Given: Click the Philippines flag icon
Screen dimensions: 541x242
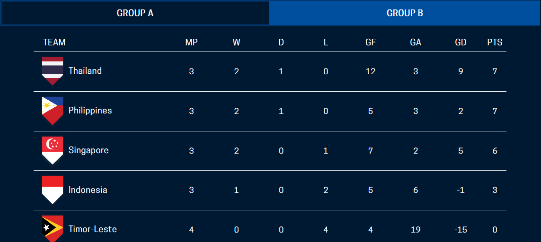Looking at the screenshot, I should (52, 111).
